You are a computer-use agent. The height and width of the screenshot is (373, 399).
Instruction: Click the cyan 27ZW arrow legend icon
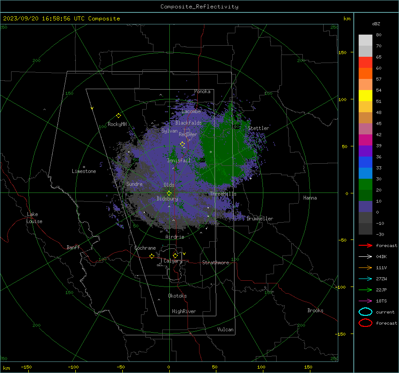[x=365, y=279]
